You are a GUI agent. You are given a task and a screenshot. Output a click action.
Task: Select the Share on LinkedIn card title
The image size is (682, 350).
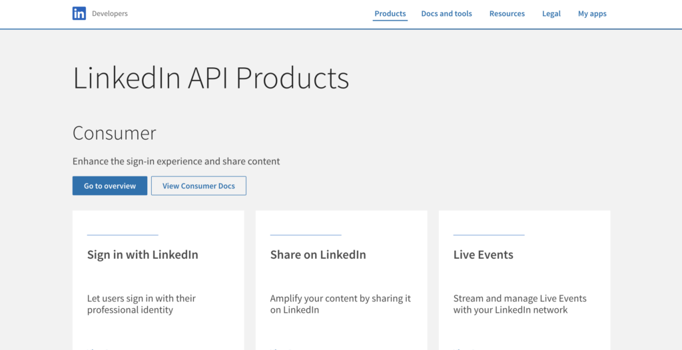click(318, 254)
